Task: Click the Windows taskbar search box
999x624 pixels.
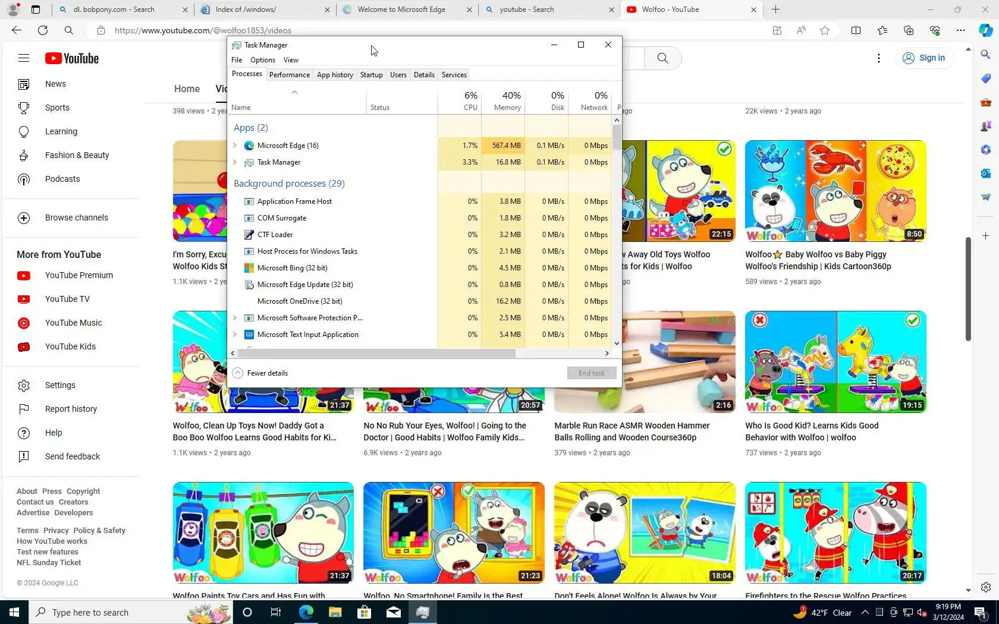Action: [x=131, y=612]
